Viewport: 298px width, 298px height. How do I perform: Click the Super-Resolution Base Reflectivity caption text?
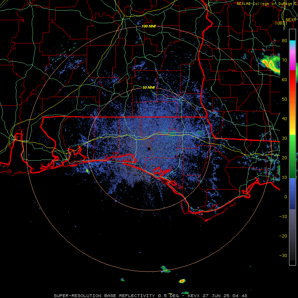pyautogui.click(x=104, y=296)
